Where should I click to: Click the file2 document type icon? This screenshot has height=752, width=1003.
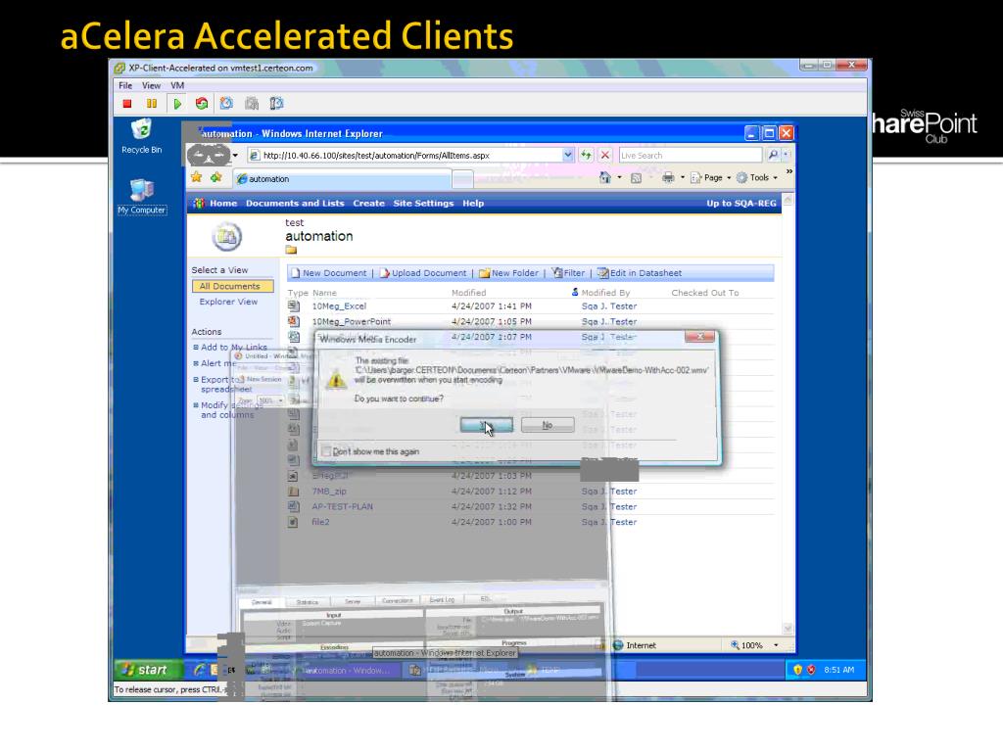pyautogui.click(x=293, y=522)
